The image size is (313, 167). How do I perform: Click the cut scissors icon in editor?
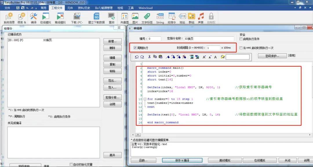(149, 57)
